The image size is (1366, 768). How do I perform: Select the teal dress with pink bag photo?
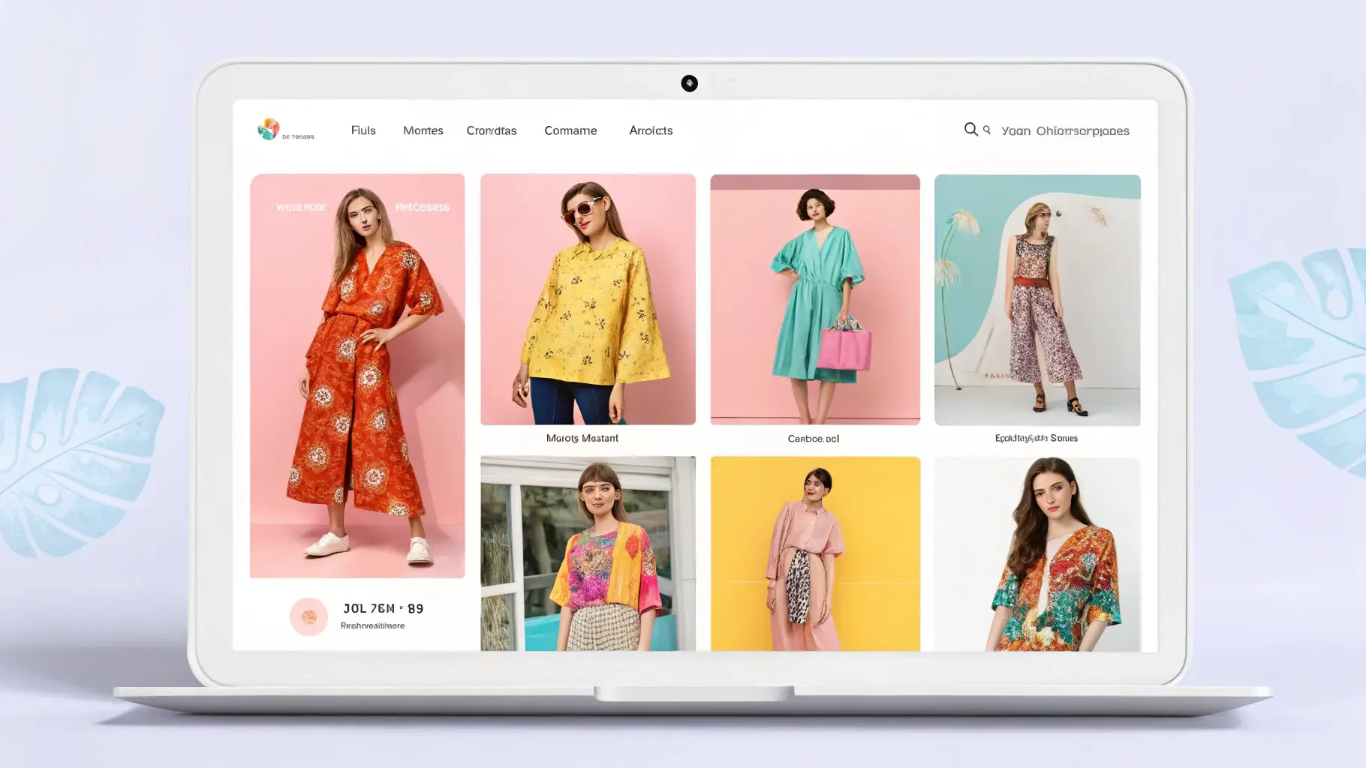coord(815,299)
